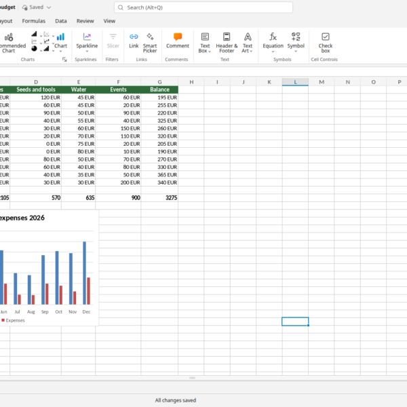This screenshot has width=407, height=407.
Task: Open the Review ribbon tab
Action: click(85, 21)
